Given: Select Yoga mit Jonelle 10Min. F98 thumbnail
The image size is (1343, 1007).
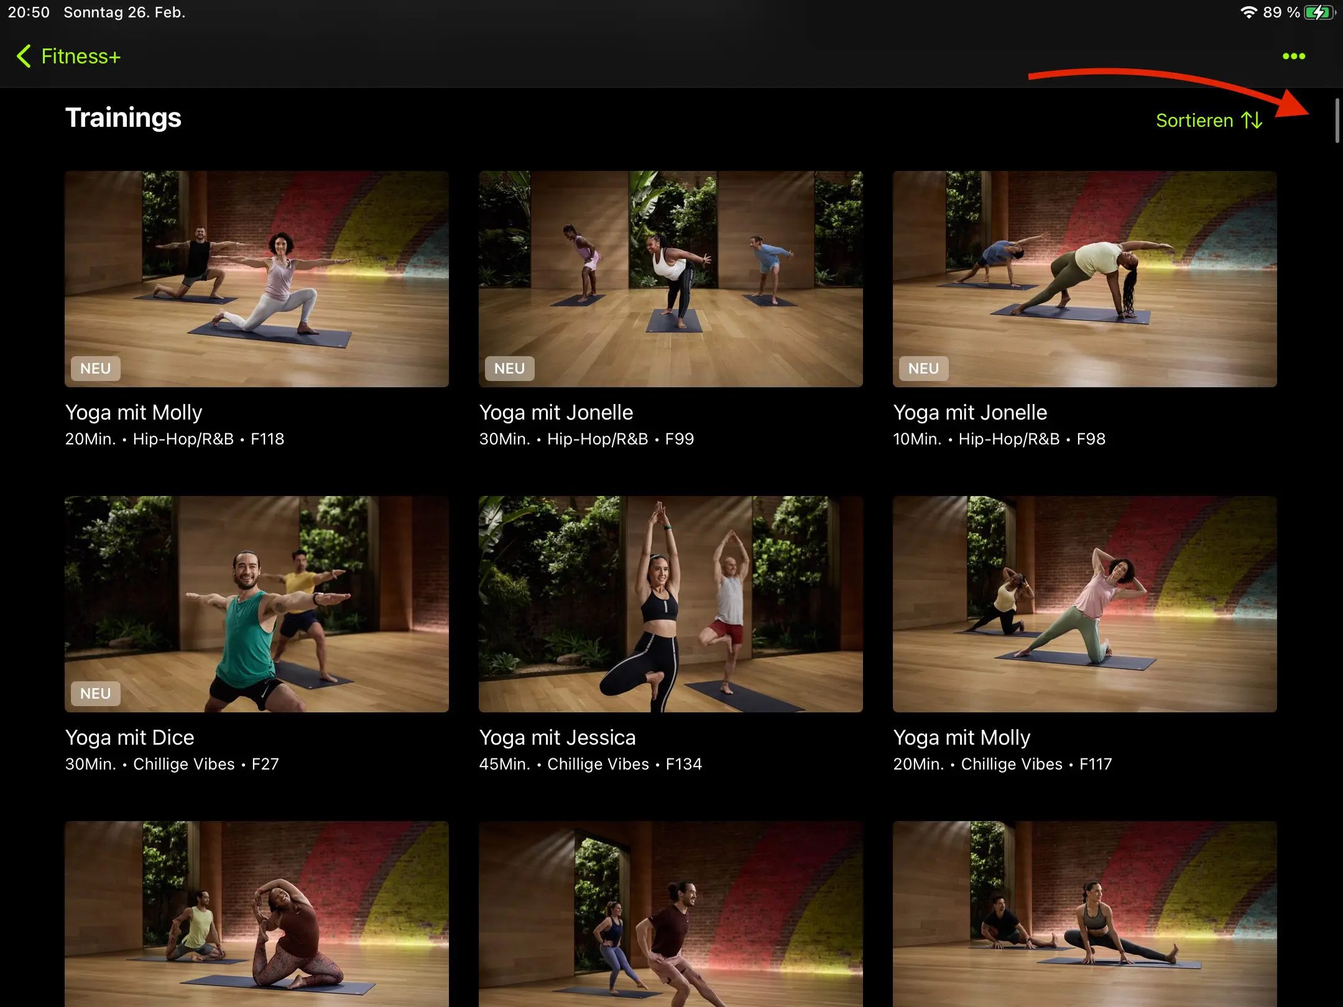Looking at the screenshot, I should (x=1084, y=278).
